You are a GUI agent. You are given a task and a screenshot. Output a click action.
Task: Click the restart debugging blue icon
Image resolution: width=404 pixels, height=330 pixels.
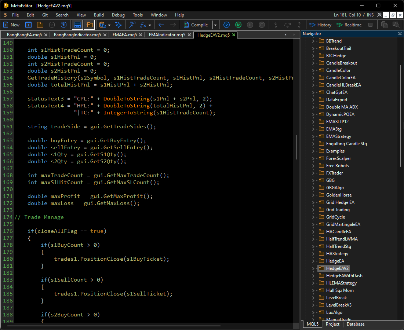click(x=226, y=25)
